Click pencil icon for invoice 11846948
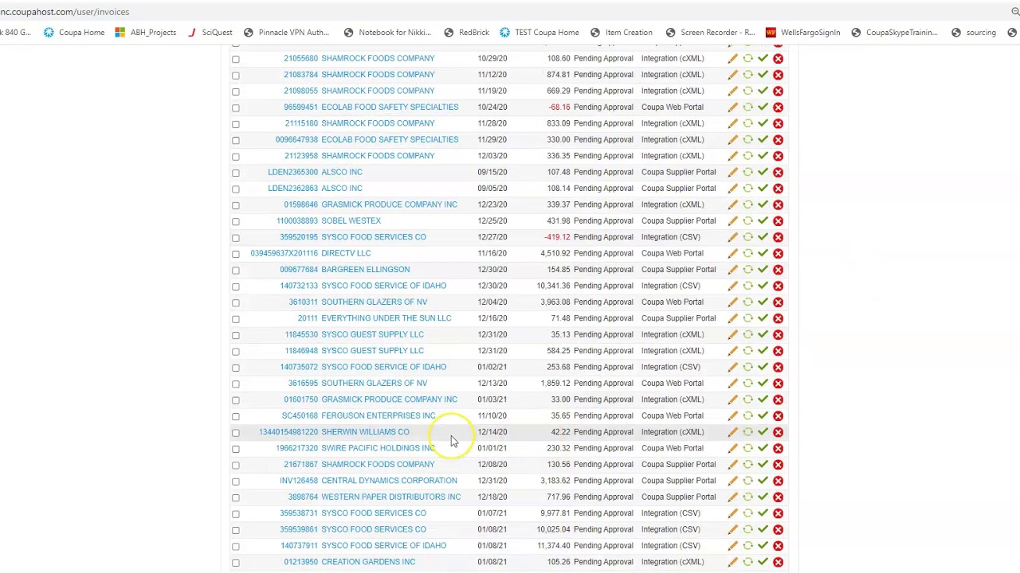 click(x=732, y=351)
